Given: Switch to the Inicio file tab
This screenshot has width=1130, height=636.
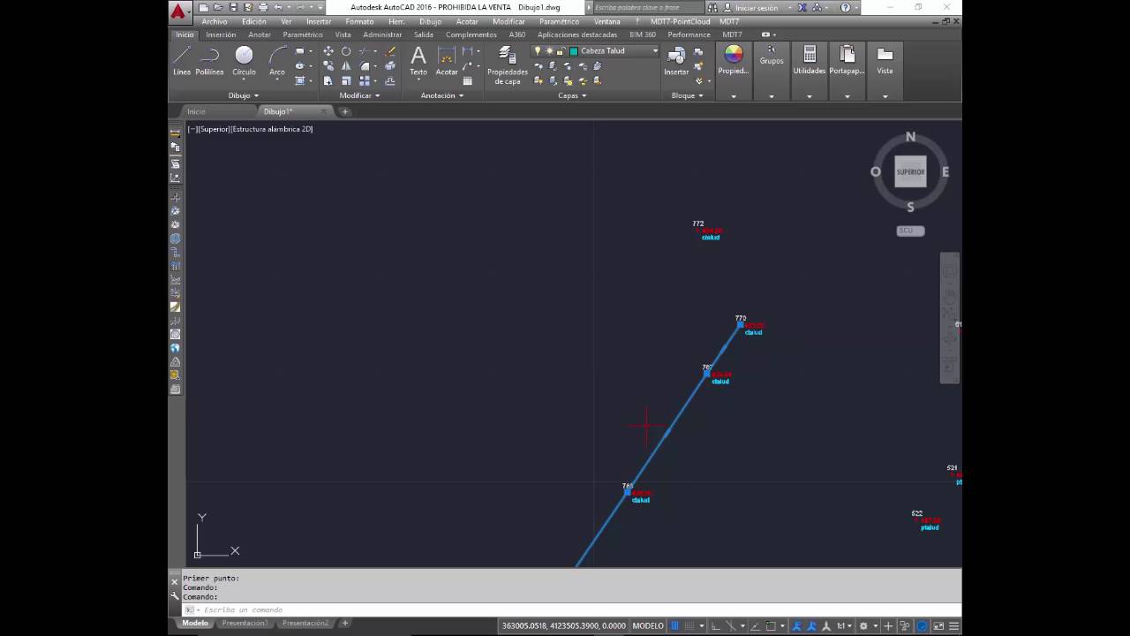Looking at the screenshot, I should tap(196, 111).
